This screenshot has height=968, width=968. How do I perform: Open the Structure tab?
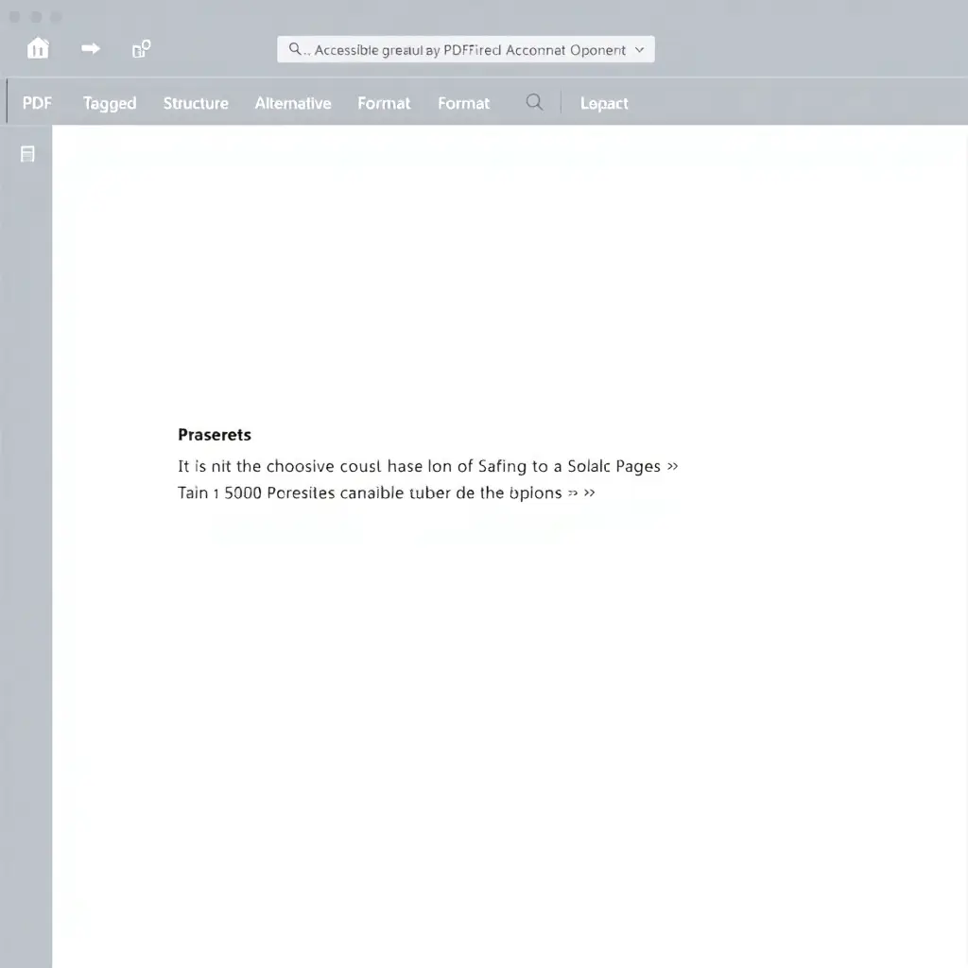196,103
